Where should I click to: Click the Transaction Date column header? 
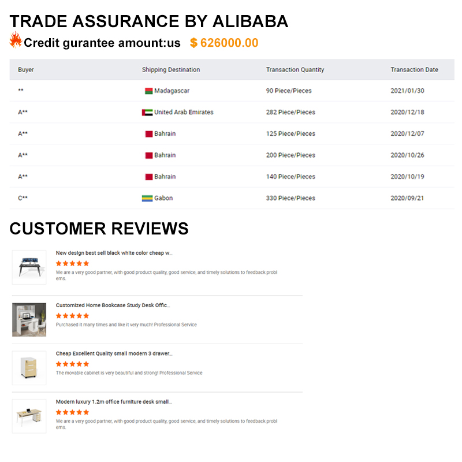[x=414, y=70]
